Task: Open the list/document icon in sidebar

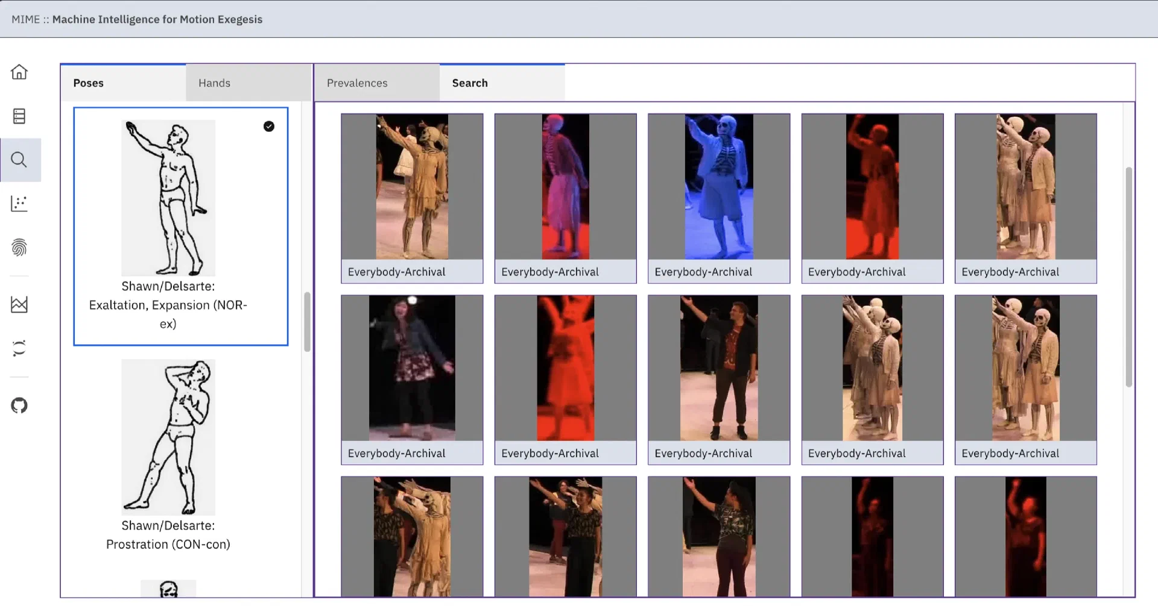Action: click(x=19, y=116)
